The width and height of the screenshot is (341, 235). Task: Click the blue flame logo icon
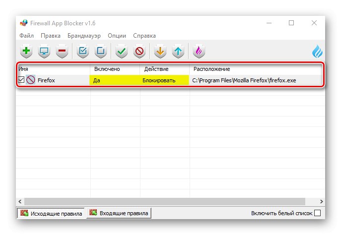(x=317, y=52)
